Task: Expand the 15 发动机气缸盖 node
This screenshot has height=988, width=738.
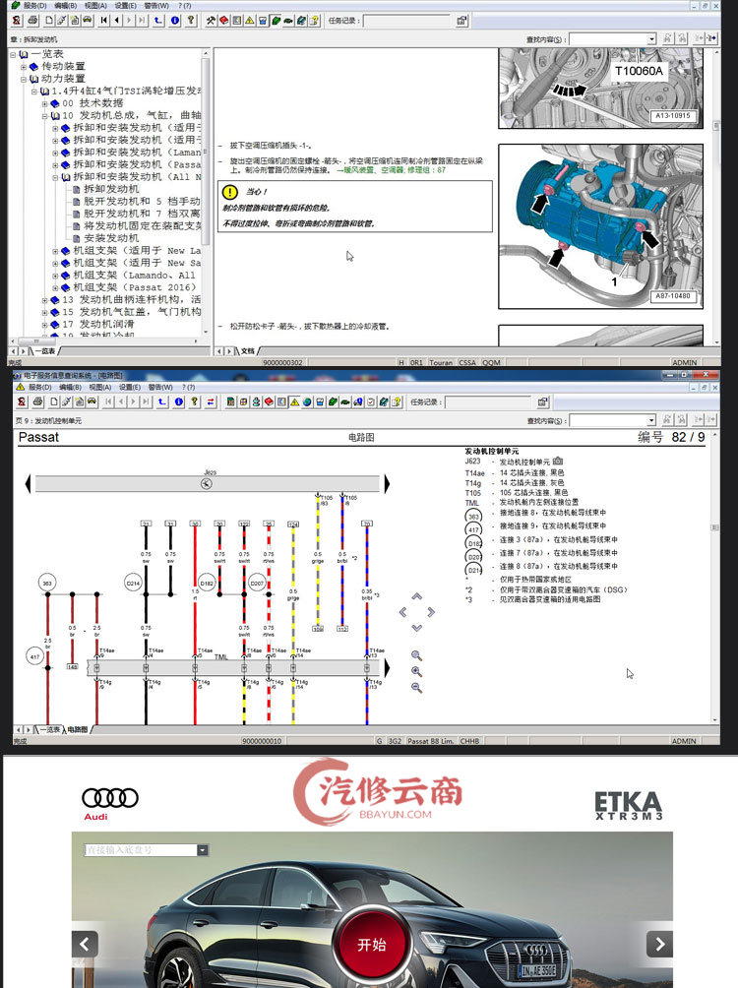Action: coord(44,313)
